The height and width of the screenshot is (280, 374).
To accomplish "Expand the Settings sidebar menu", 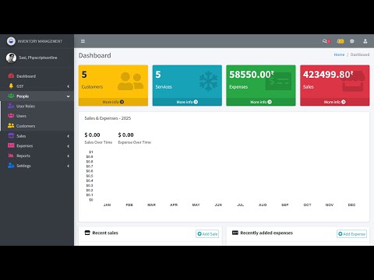I will 37,166.
